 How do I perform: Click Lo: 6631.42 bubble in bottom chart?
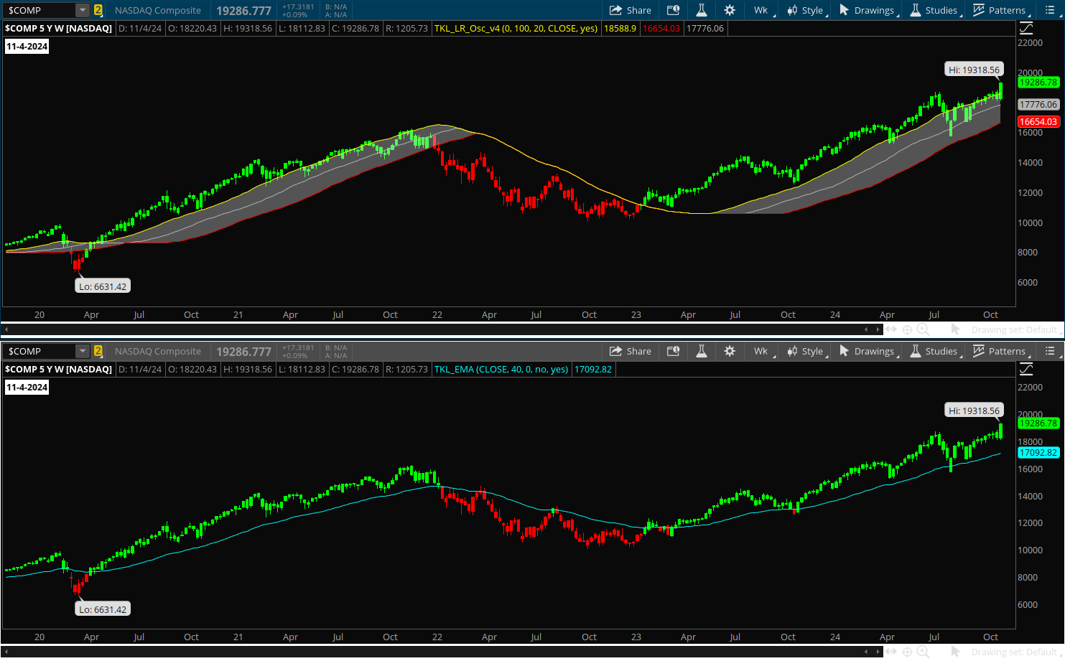(103, 609)
